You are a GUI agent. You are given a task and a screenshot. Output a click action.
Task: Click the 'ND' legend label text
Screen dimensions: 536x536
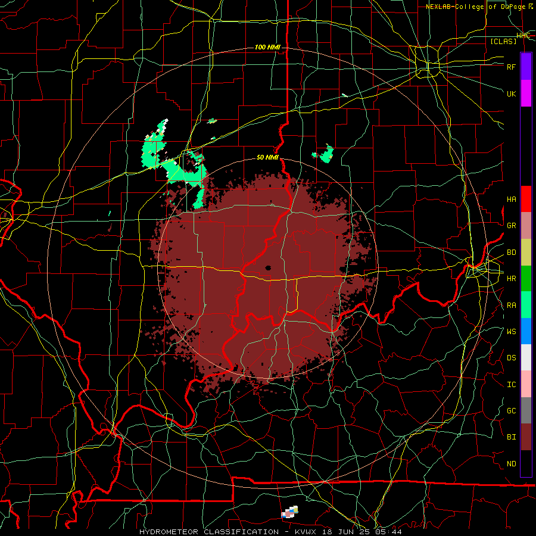(511, 464)
